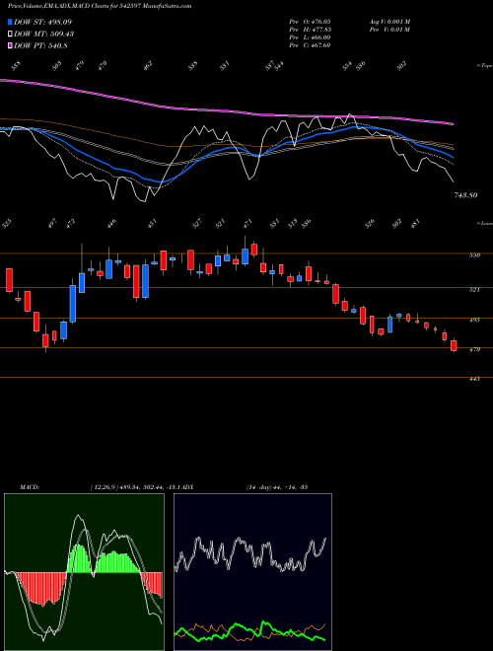Click the blue DOW ST legend swatch
Viewport: 493px width, 651px height.
click(10, 22)
